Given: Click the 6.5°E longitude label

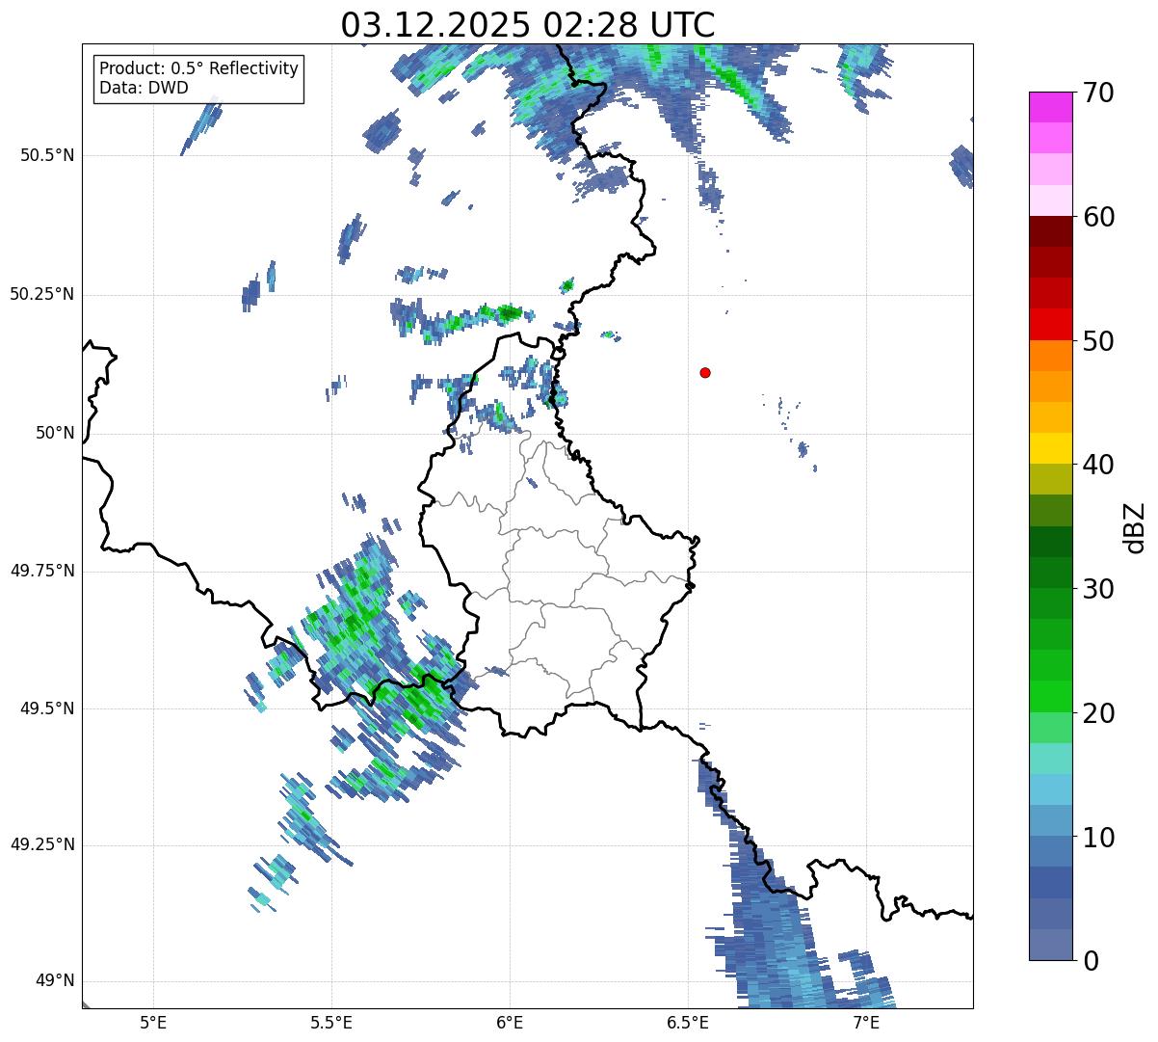Looking at the screenshot, I should point(688,1022).
